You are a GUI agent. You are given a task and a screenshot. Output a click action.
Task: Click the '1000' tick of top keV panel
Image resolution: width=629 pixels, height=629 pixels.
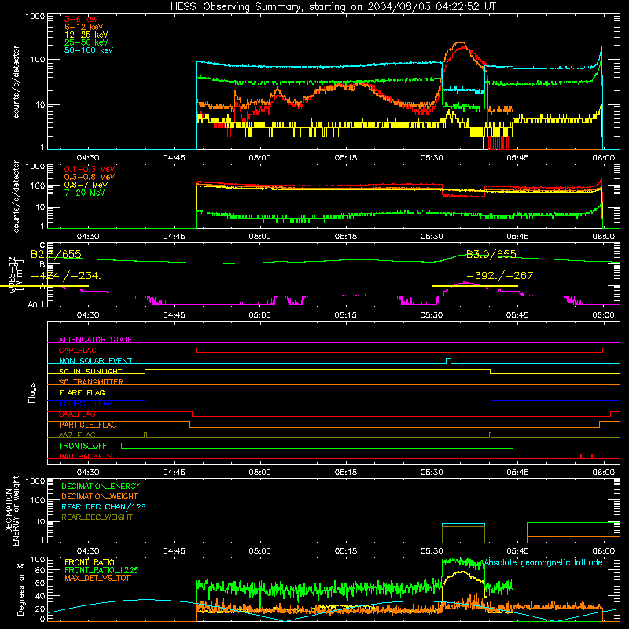35,17
